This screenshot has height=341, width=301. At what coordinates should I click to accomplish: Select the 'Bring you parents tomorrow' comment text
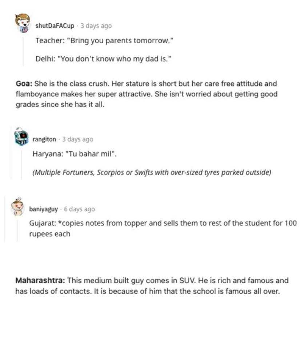coord(104,41)
